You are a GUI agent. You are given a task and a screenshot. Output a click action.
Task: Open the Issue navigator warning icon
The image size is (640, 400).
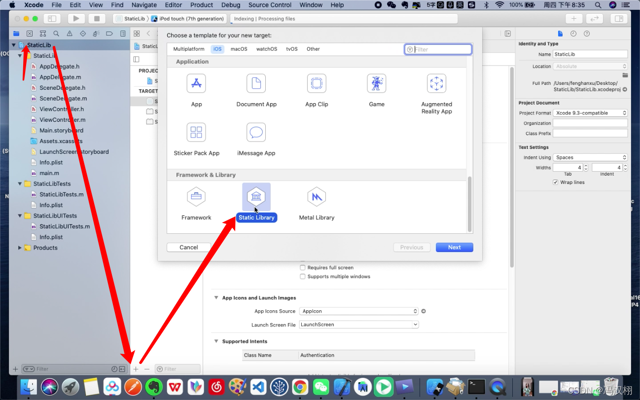pyautogui.click(x=70, y=34)
